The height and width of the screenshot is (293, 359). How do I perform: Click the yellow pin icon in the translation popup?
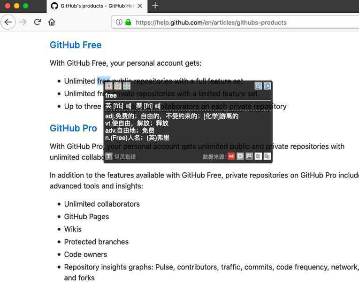click(118, 86)
